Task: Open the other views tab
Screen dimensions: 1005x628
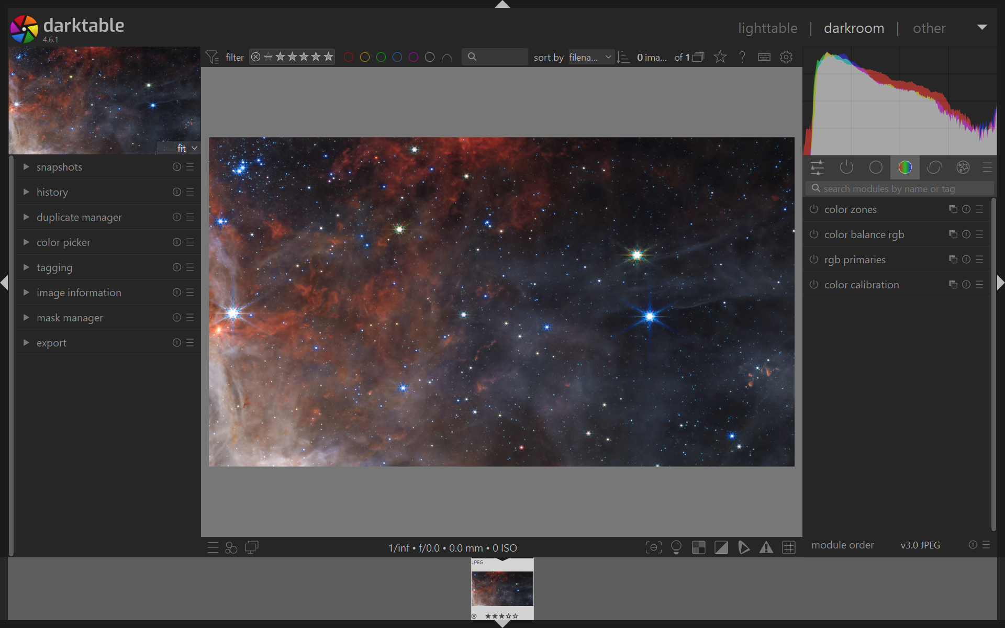Action: 929,28
